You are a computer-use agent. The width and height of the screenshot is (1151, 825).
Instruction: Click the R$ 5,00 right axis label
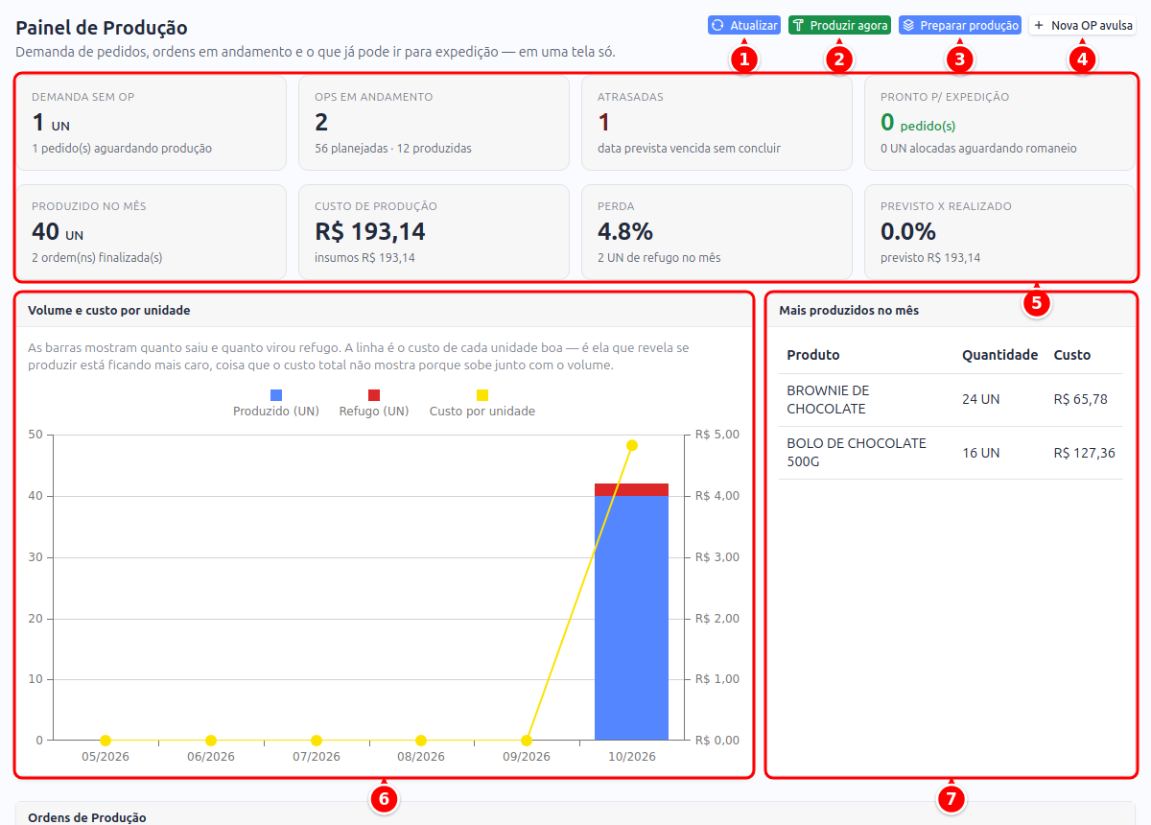point(716,435)
